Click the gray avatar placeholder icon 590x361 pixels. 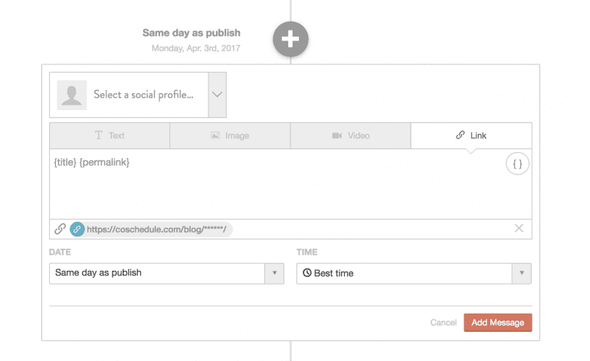(72, 95)
